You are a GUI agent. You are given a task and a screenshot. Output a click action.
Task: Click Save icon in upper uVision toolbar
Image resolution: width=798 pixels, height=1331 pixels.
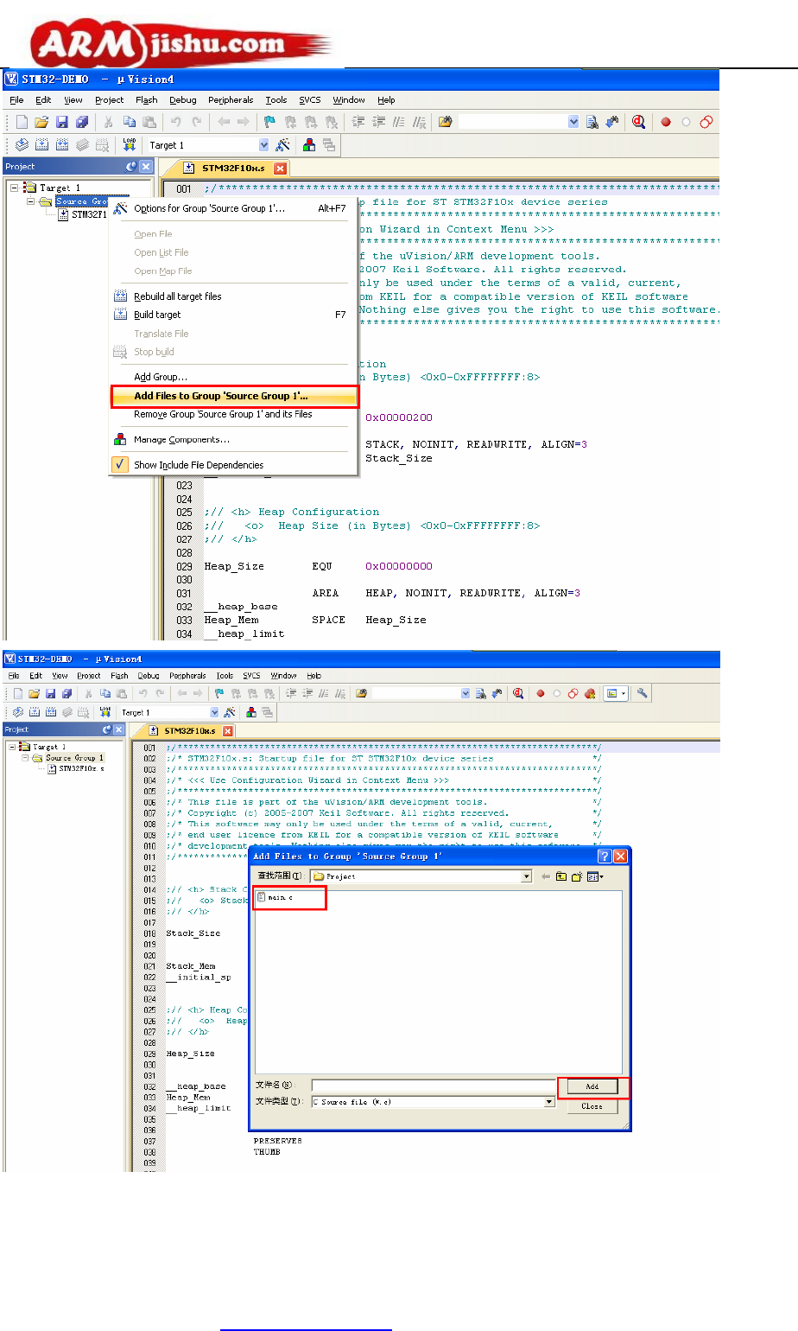(62, 122)
